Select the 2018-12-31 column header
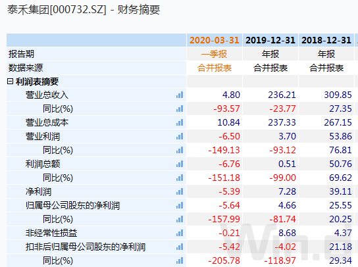This screenshot has height=267, width=358. pyautogui.click(x=326, y=40)
